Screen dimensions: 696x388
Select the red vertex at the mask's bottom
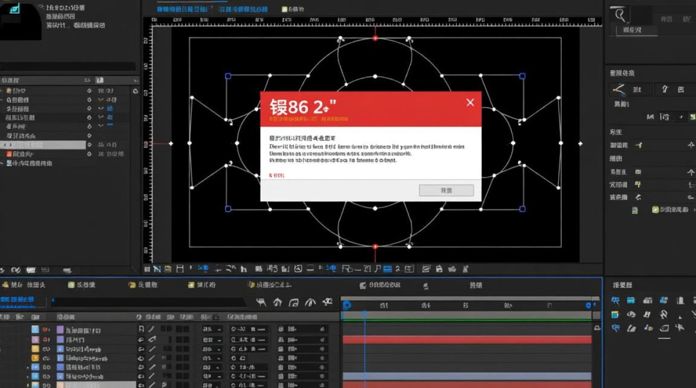pos(375,247)
